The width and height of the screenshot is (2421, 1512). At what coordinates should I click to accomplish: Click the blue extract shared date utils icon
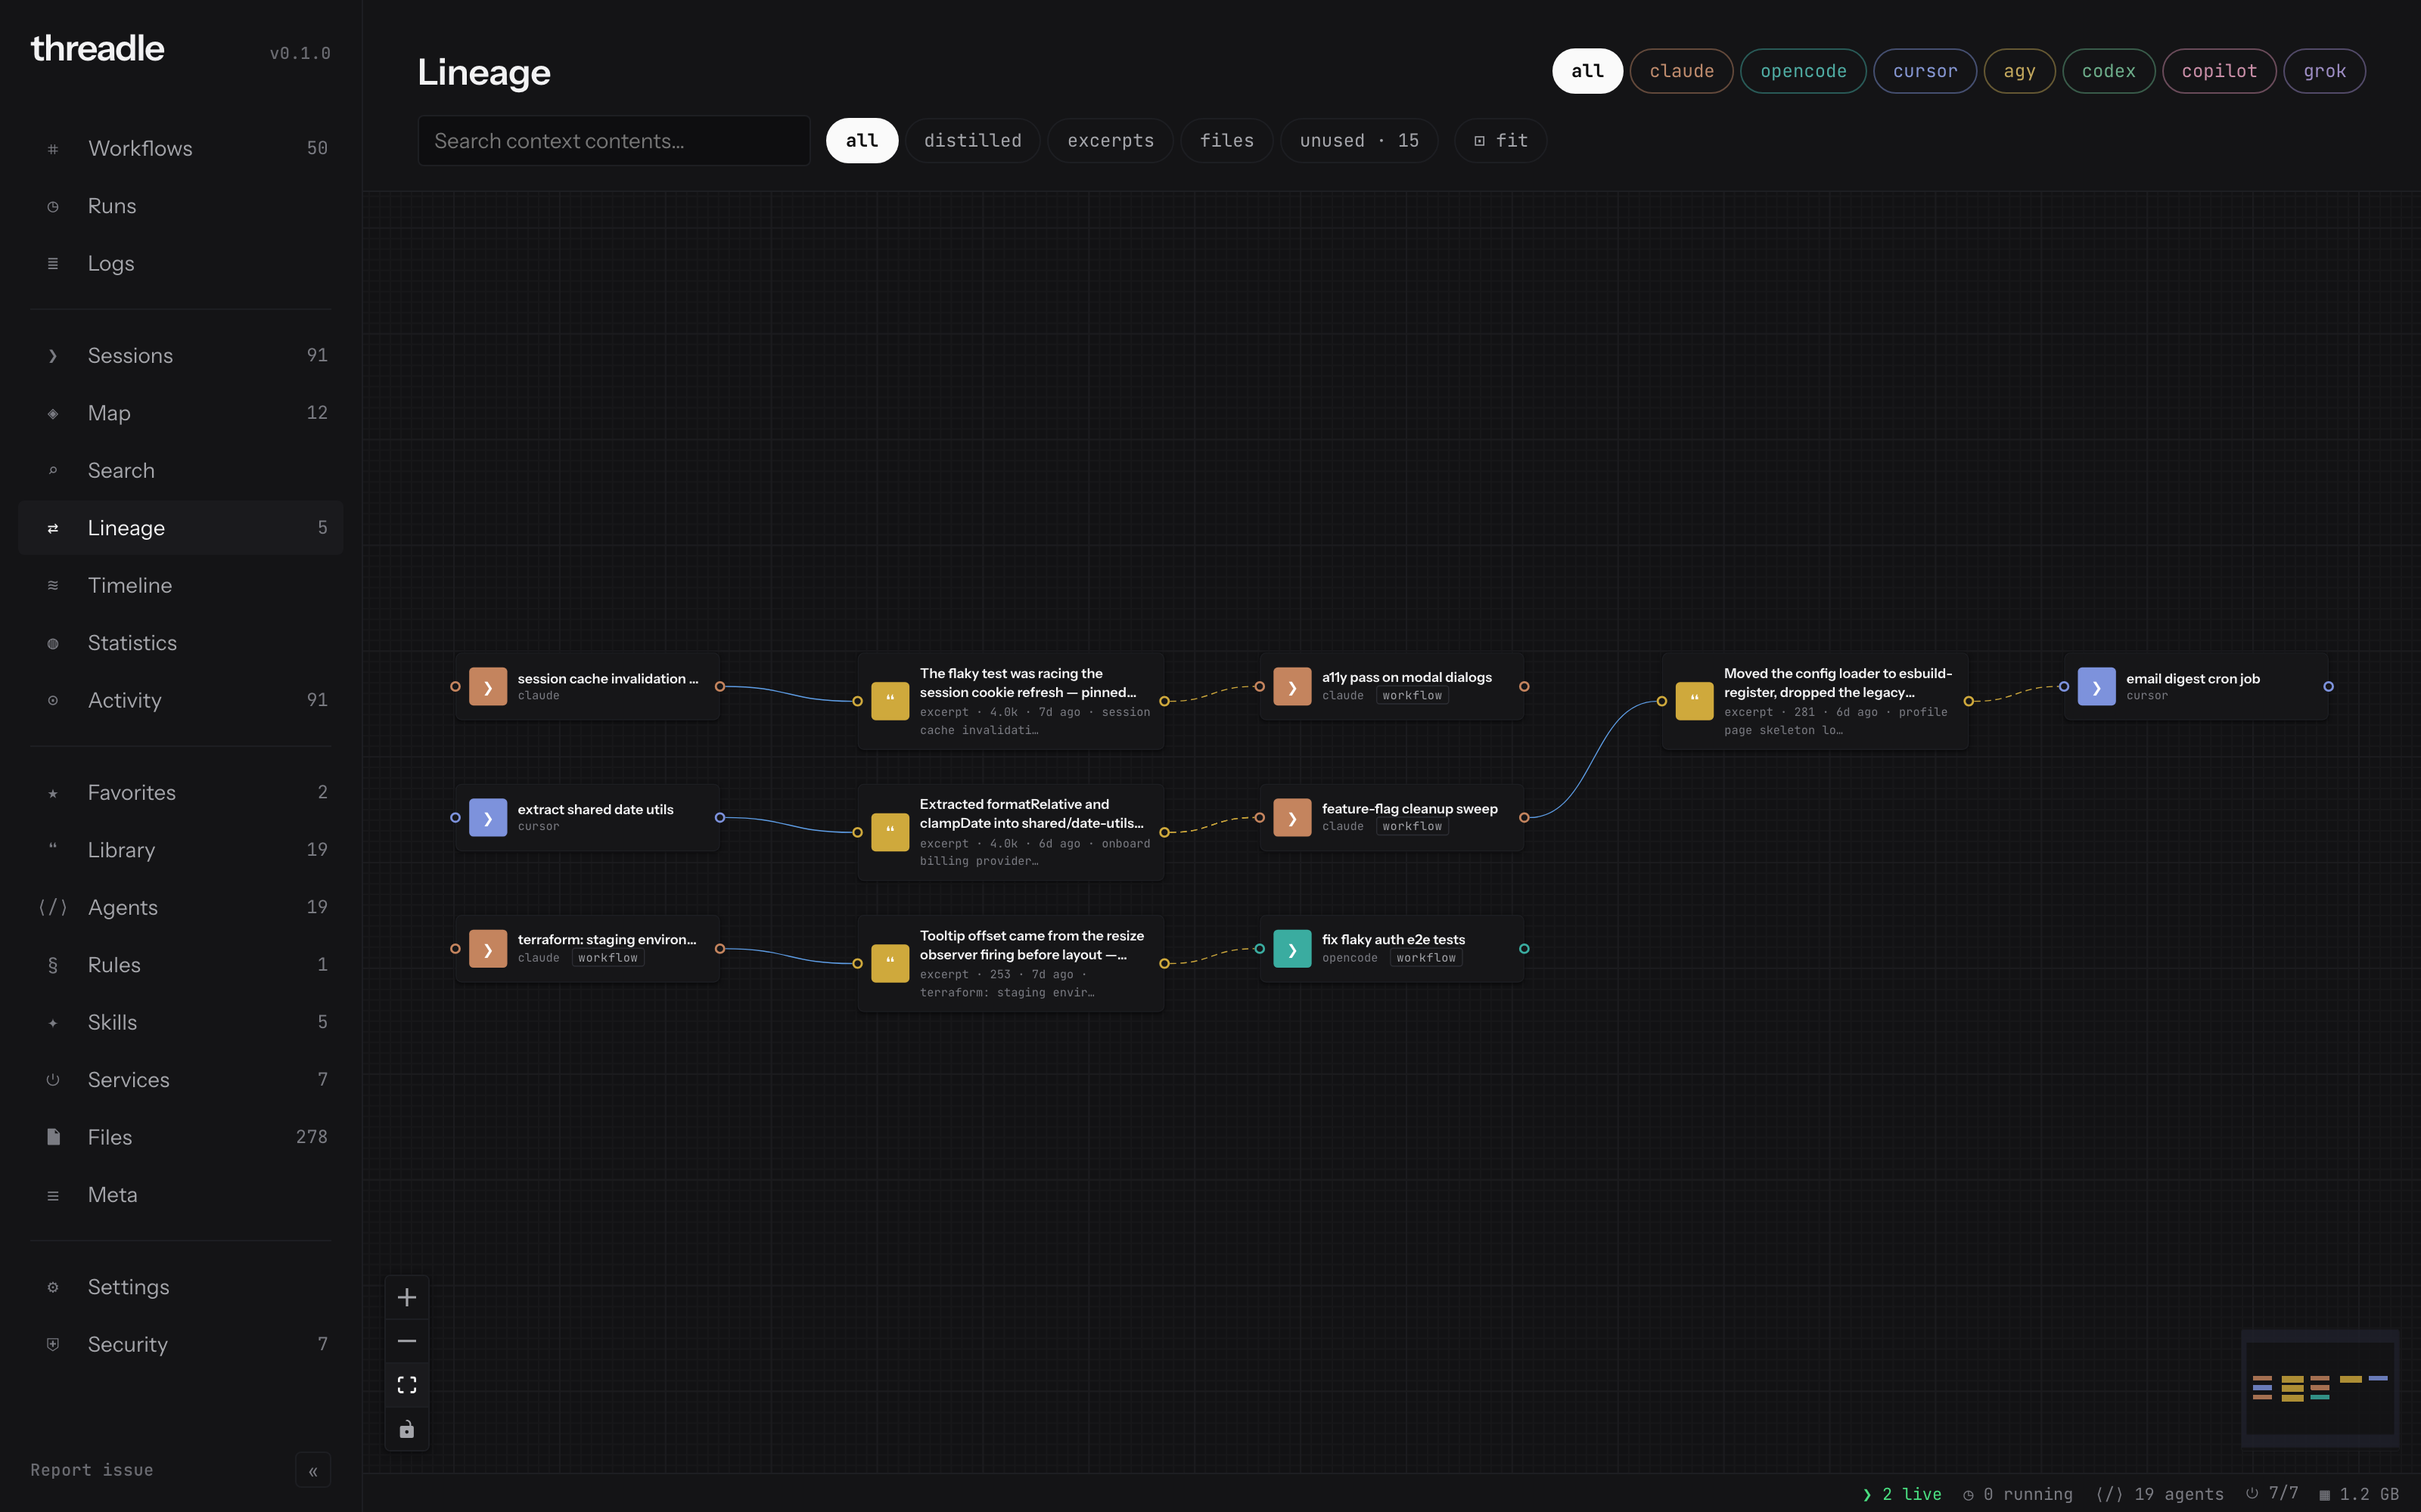click(x=487, y=818)
